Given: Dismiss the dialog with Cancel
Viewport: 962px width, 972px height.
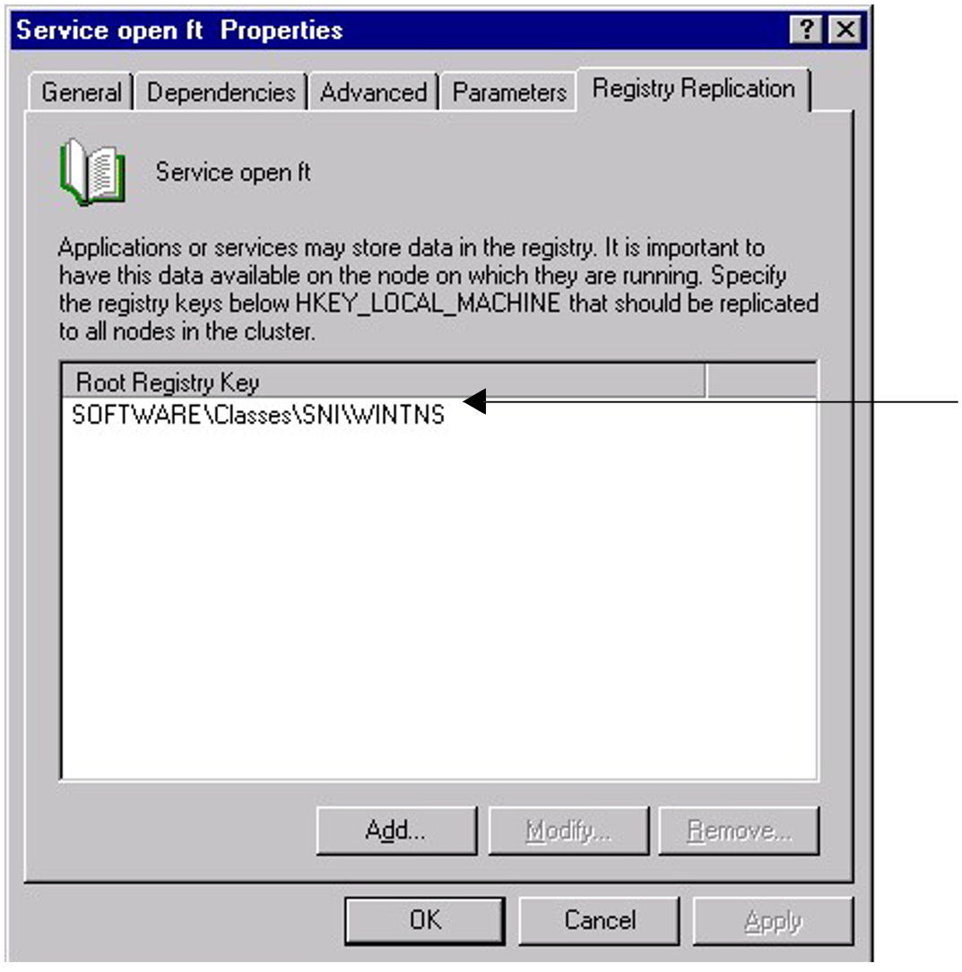Looking at the screenshot, I should pyautogui.click(x=599, y=921).
